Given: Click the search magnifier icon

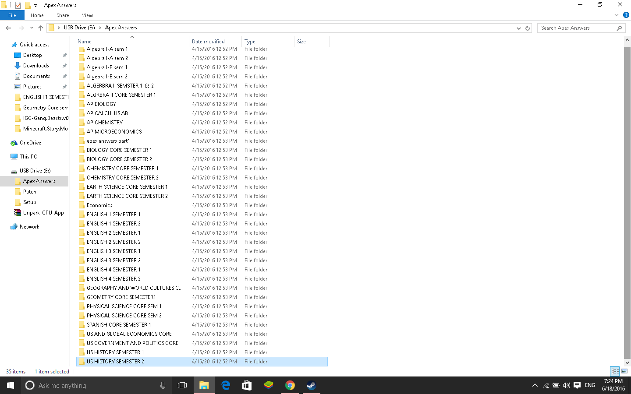Looking at the screenshot, I should (619, 28).
